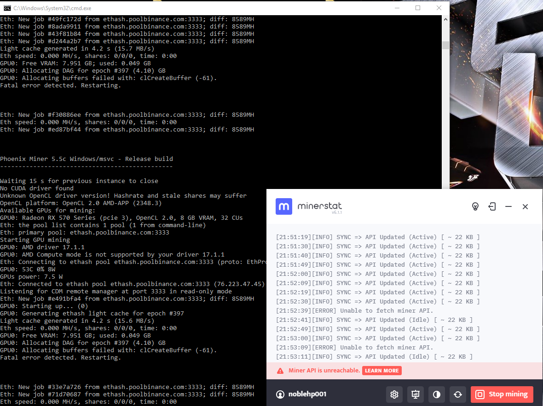This screenshot has width=543, height=406.
Task: Click the cmd.exe window title text
Action: 52,8
